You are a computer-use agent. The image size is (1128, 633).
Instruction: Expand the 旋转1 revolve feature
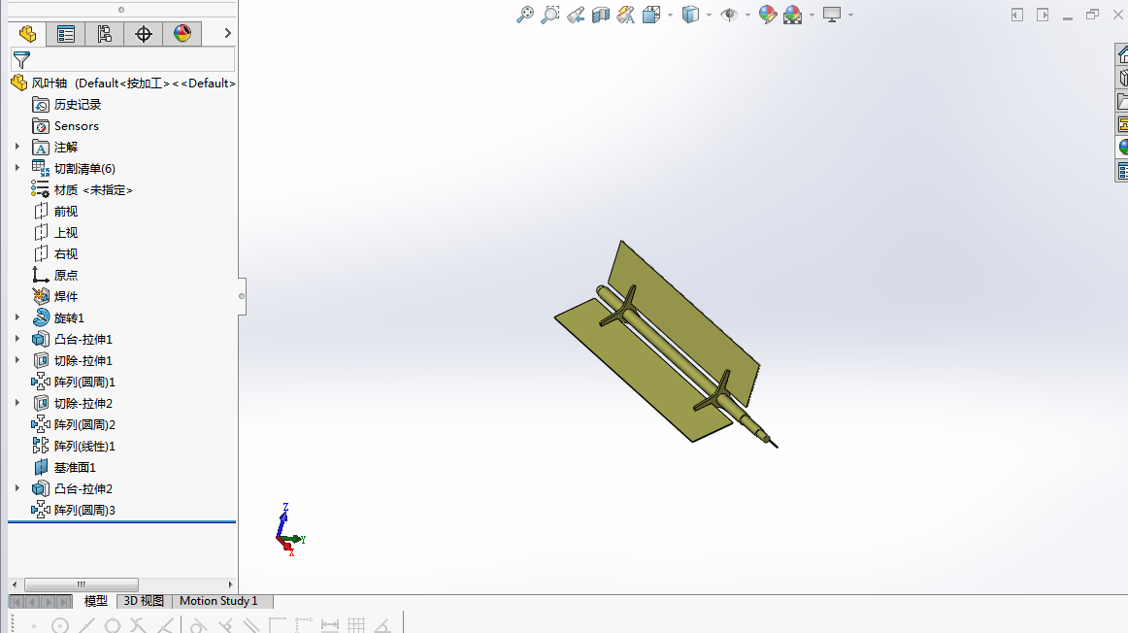coord(17,317)
